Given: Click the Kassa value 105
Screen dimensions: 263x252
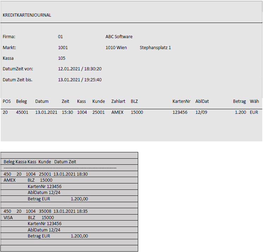Looking at the screenshot, I should coord(62,58).
